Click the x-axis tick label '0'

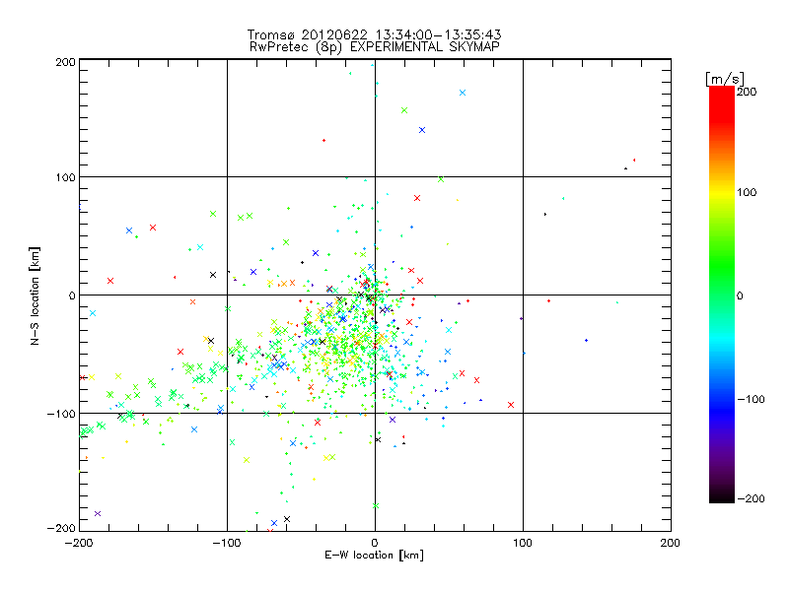tap(375, 544)
